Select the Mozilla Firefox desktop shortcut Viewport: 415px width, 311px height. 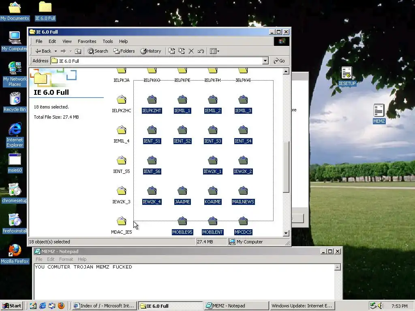[x=15, y=254]
